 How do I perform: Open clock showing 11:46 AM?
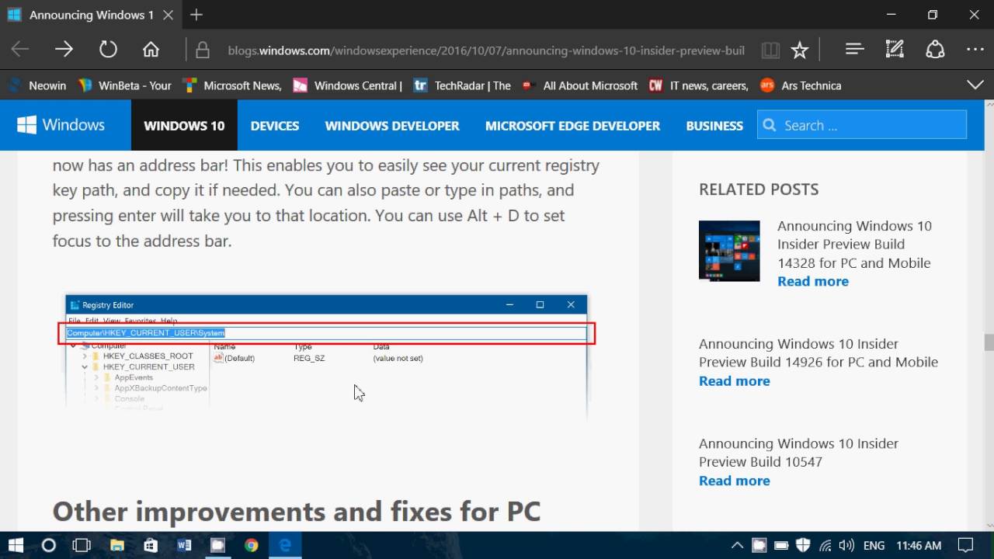[x=919, y=545]
